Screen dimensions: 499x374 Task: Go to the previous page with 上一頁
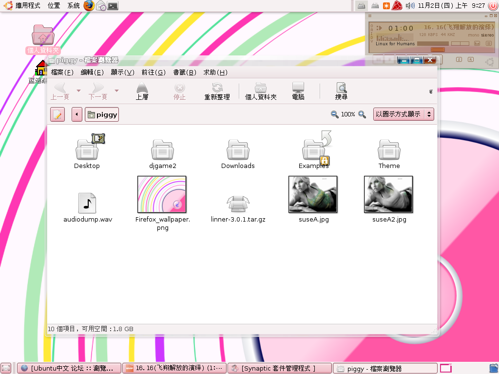pyautogui.click(x=60, y=91)
